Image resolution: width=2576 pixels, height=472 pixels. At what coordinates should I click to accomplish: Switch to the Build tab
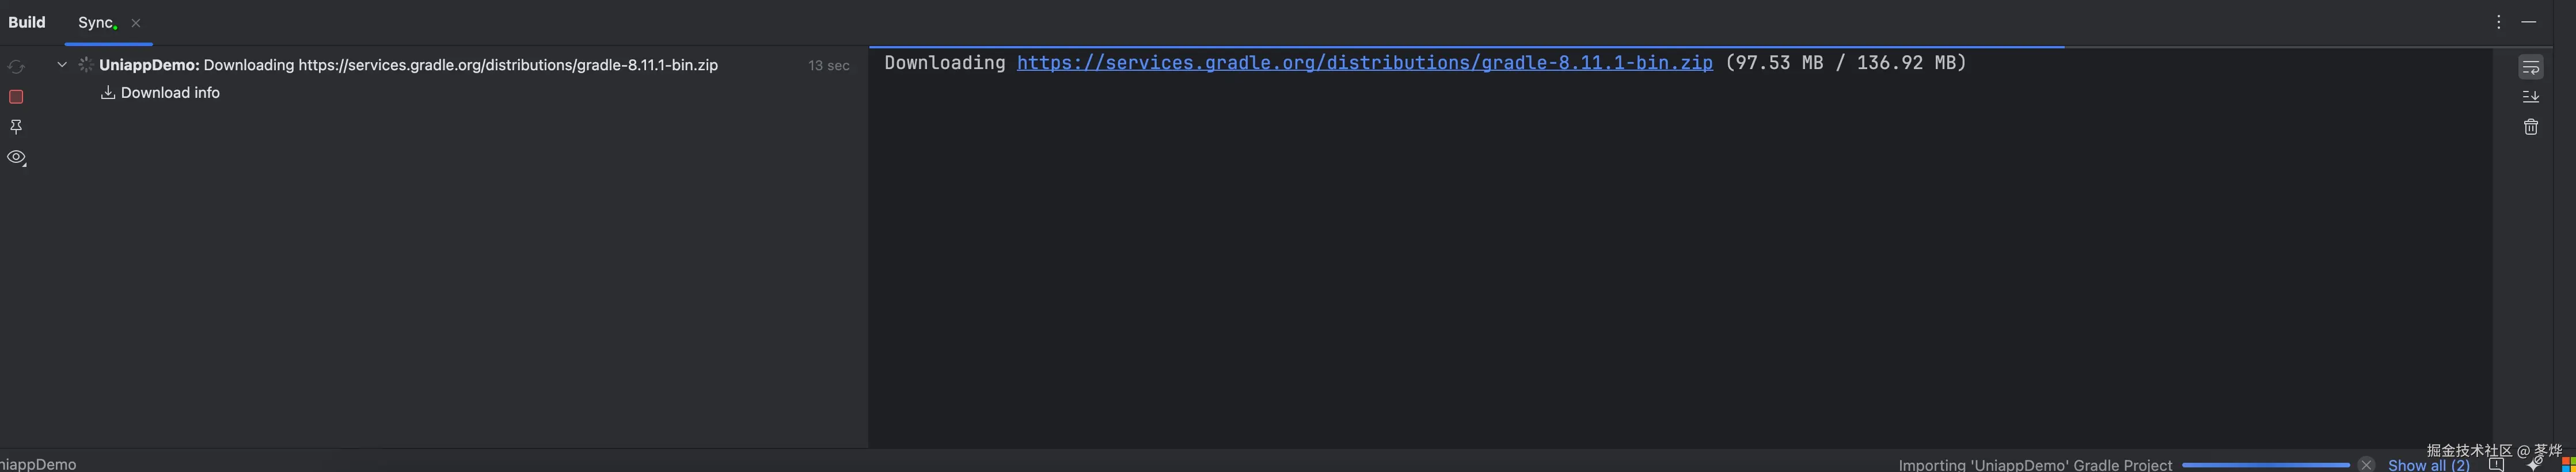click(x=27, y=21)
